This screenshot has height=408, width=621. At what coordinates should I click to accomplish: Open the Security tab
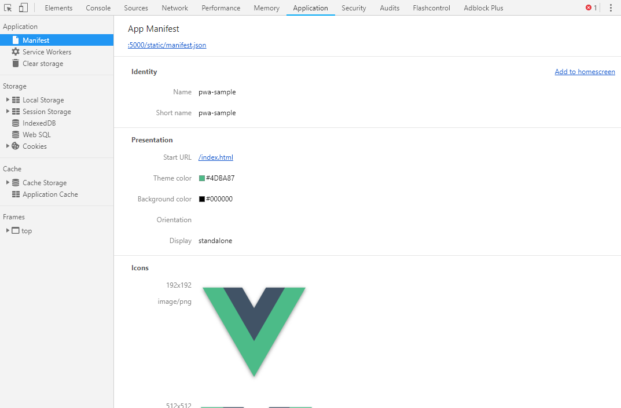(354, 8)
